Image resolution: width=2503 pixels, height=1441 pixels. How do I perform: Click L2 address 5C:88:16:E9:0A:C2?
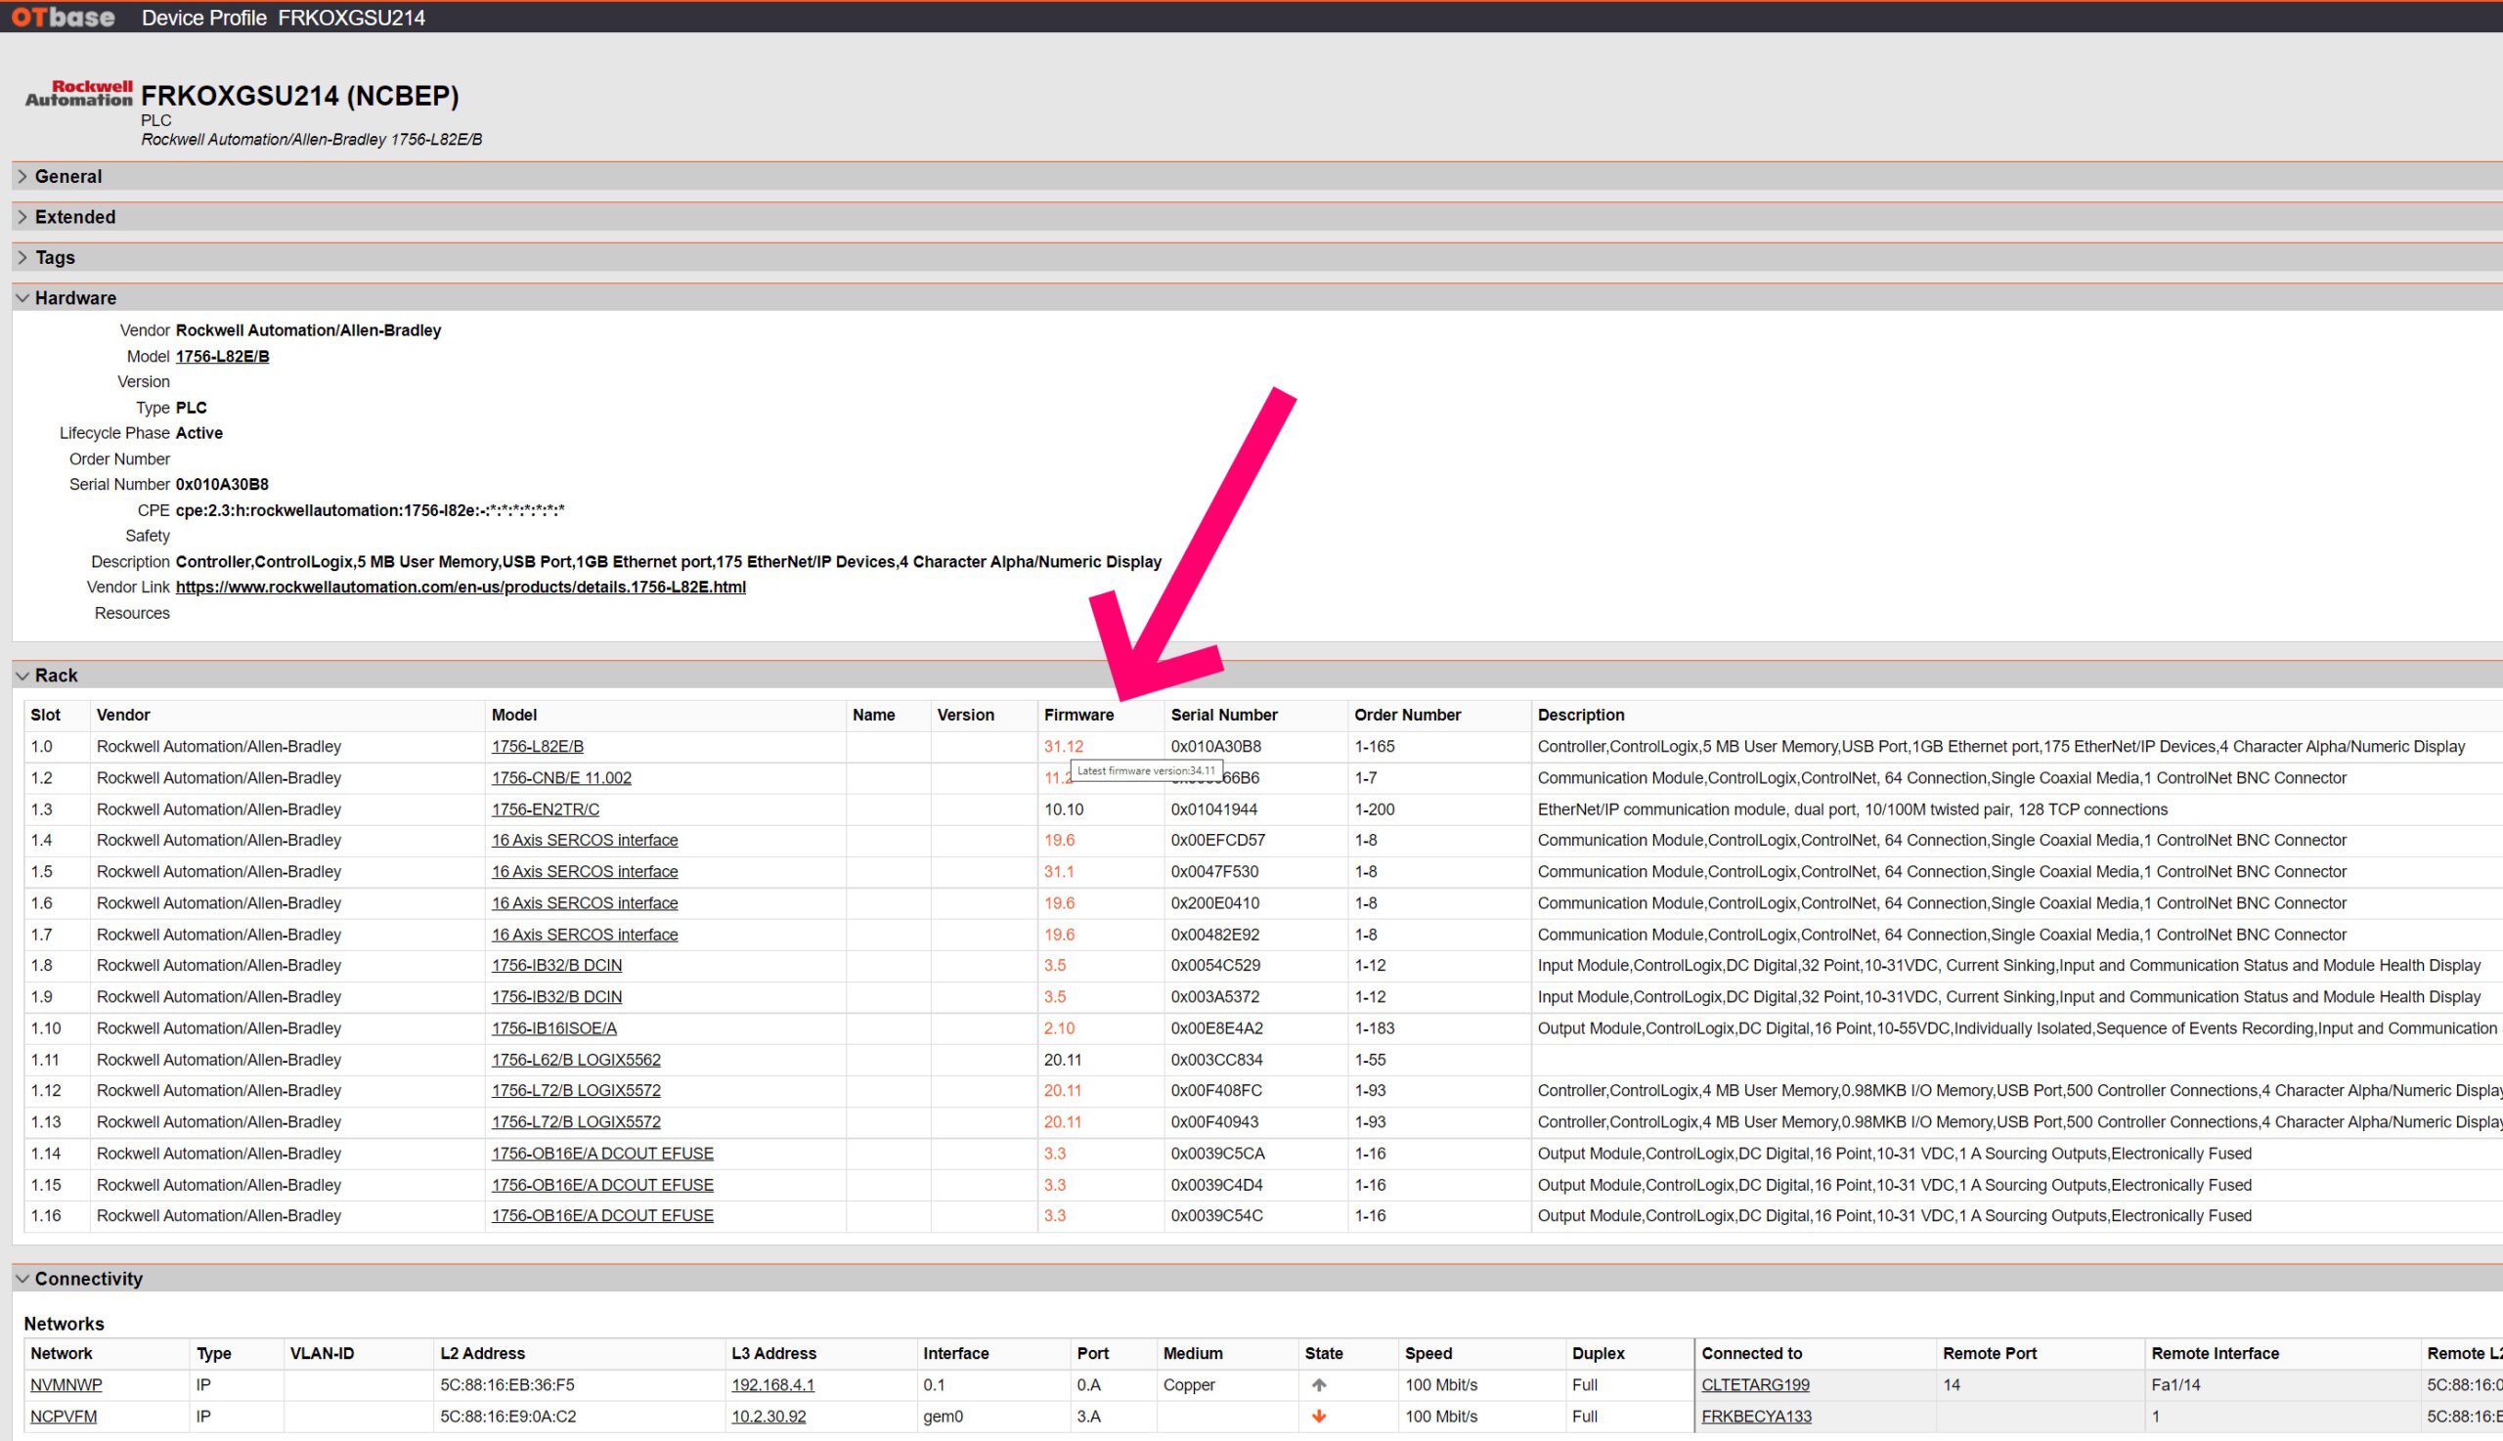pyautogui.click(x=508, y=1417)
